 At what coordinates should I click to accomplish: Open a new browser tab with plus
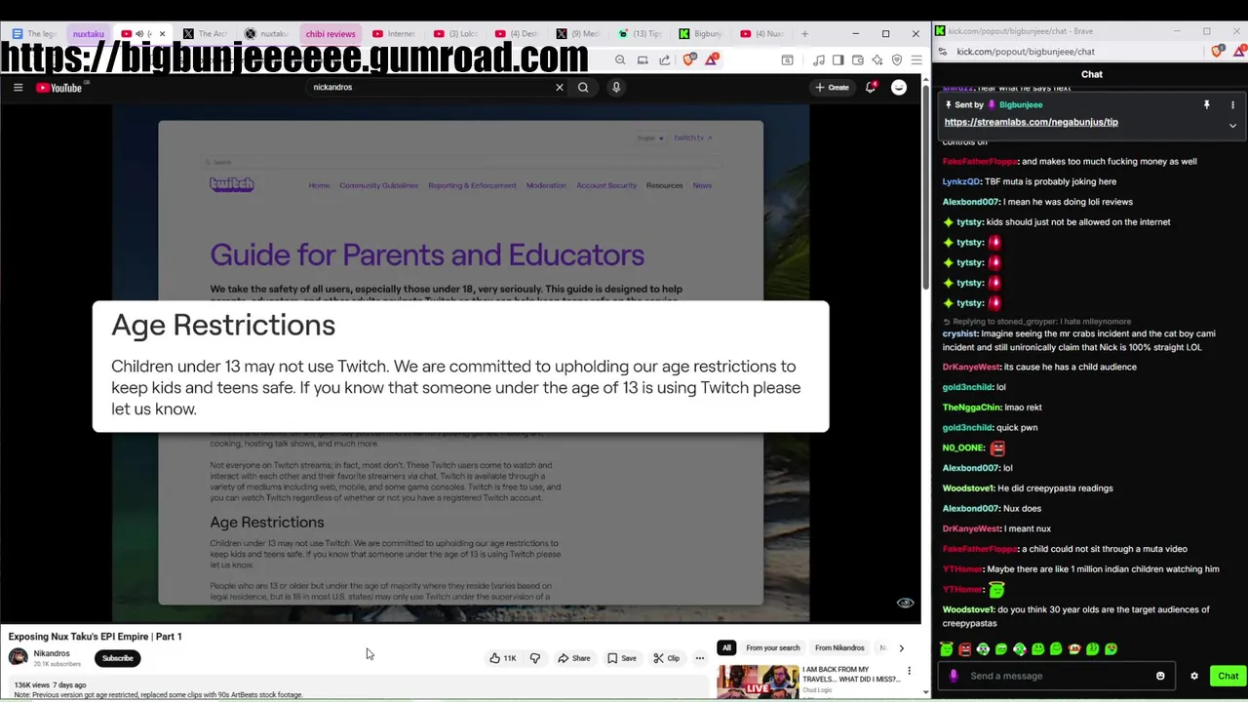[x=804, y=34]
